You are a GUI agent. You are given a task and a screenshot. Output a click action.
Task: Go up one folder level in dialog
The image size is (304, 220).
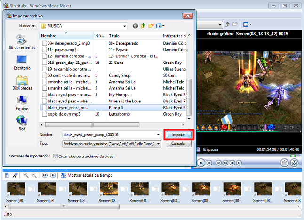coord(143,26)
